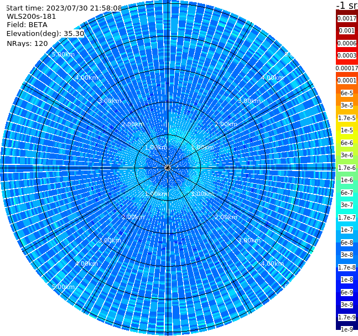
Task: Click the NRays: 120 label
Action: [27, 43]
